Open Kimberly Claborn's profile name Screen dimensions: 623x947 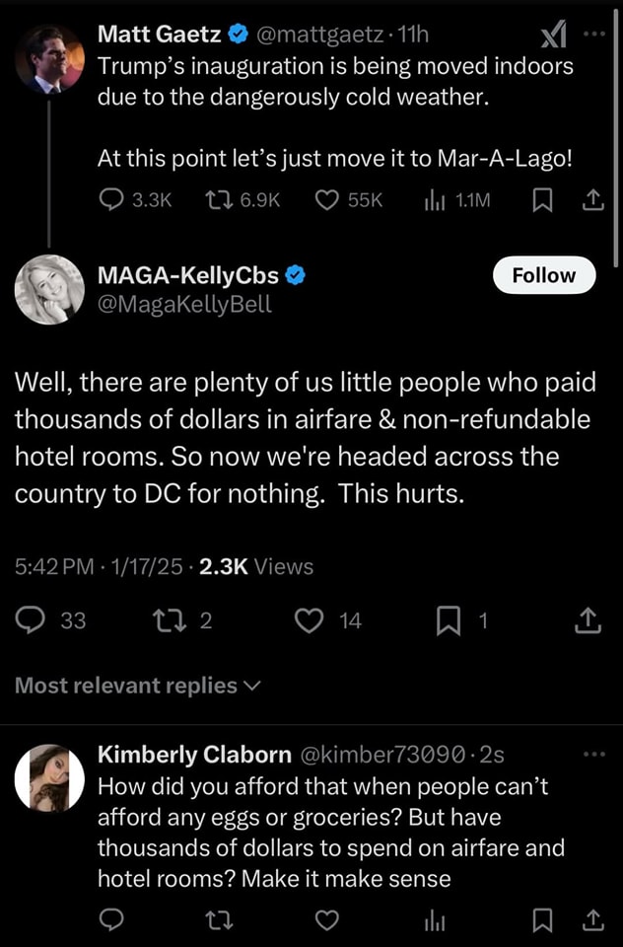point(194,755)
